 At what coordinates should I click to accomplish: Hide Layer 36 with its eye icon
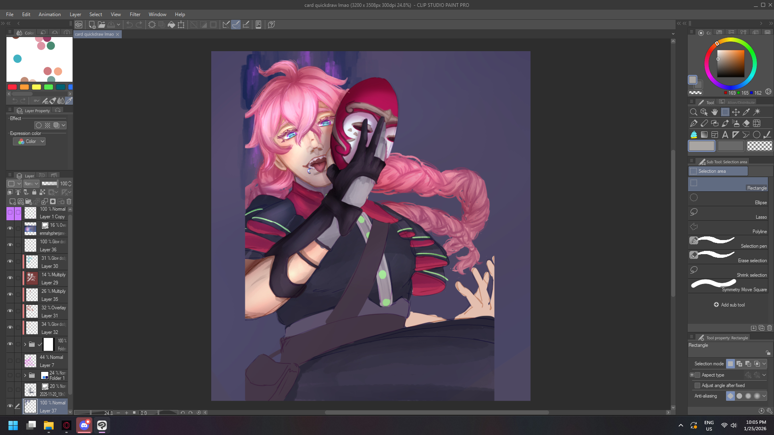tap(10, 245)
